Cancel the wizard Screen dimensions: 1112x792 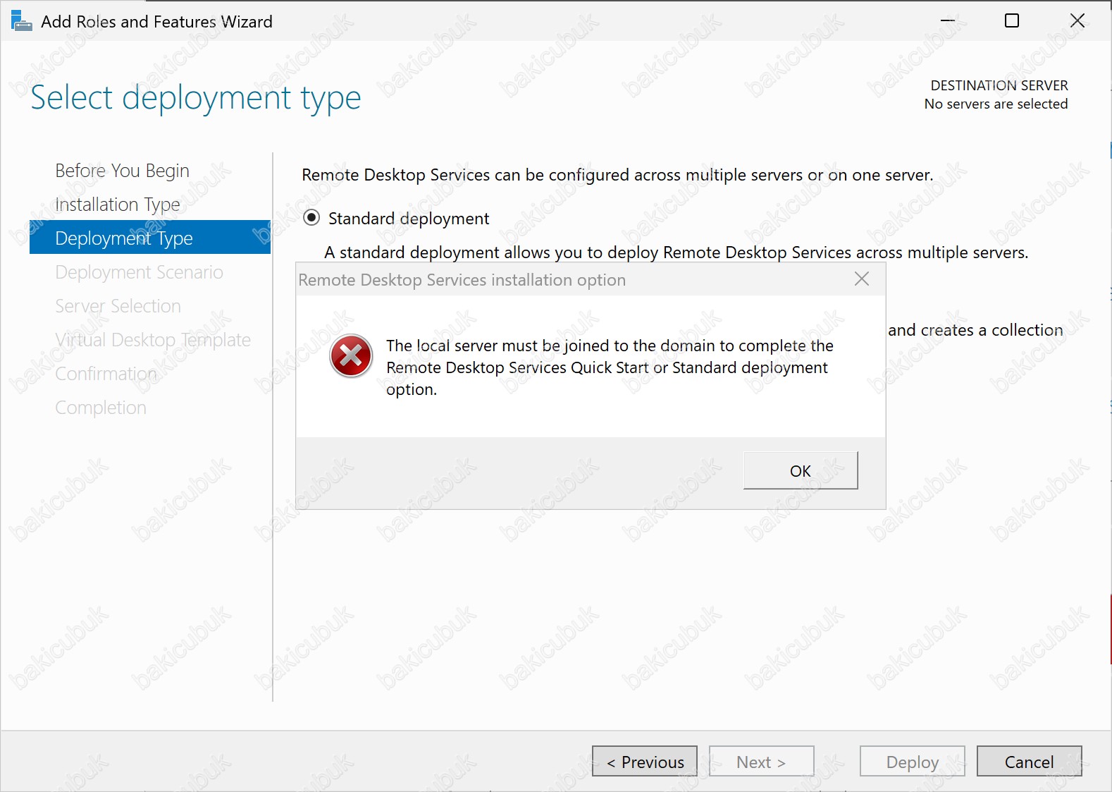[x=1029, y=762]
